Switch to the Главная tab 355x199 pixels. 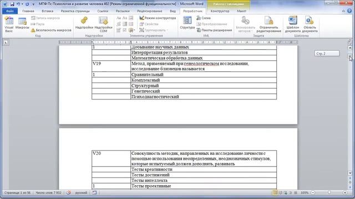28,11
